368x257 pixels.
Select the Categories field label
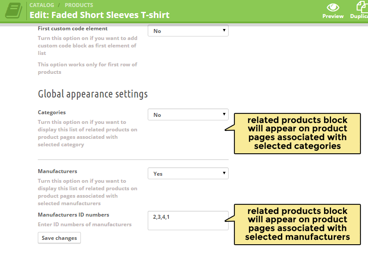[x=52, y=112]
